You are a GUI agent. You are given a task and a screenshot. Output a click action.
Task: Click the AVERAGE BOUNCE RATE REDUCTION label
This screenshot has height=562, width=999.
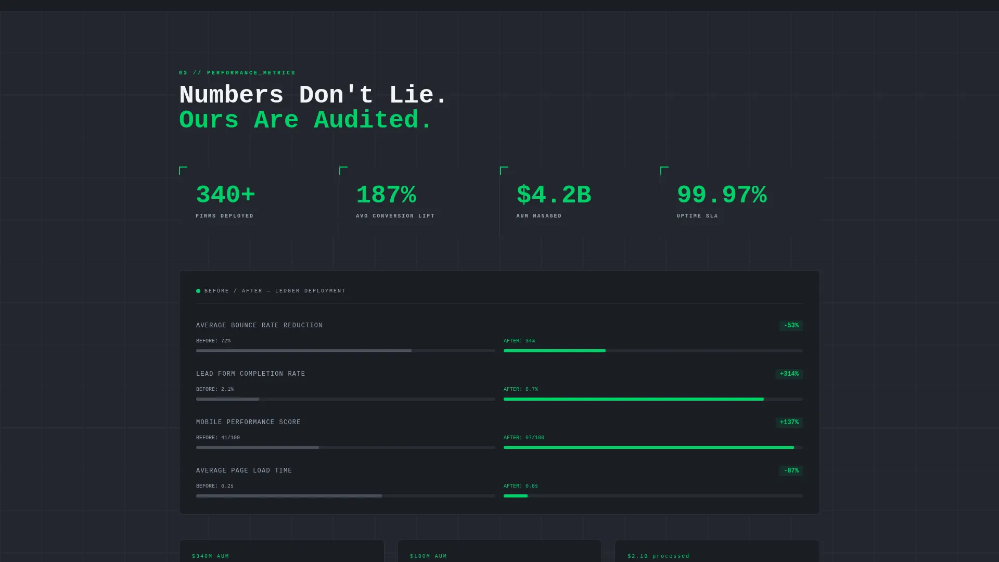(x=260, y=326)
